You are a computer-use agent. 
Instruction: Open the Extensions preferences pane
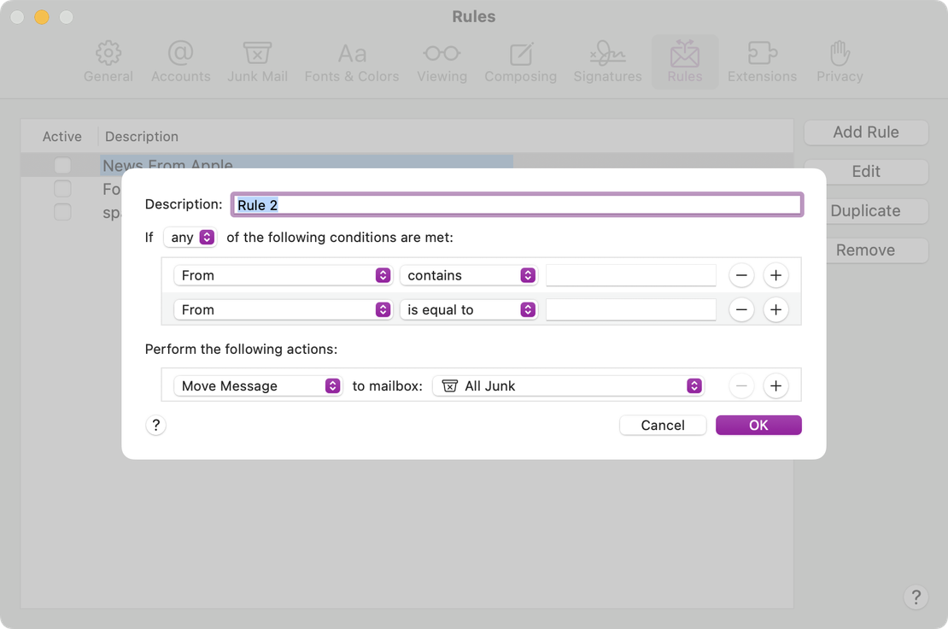click(762, 62)
